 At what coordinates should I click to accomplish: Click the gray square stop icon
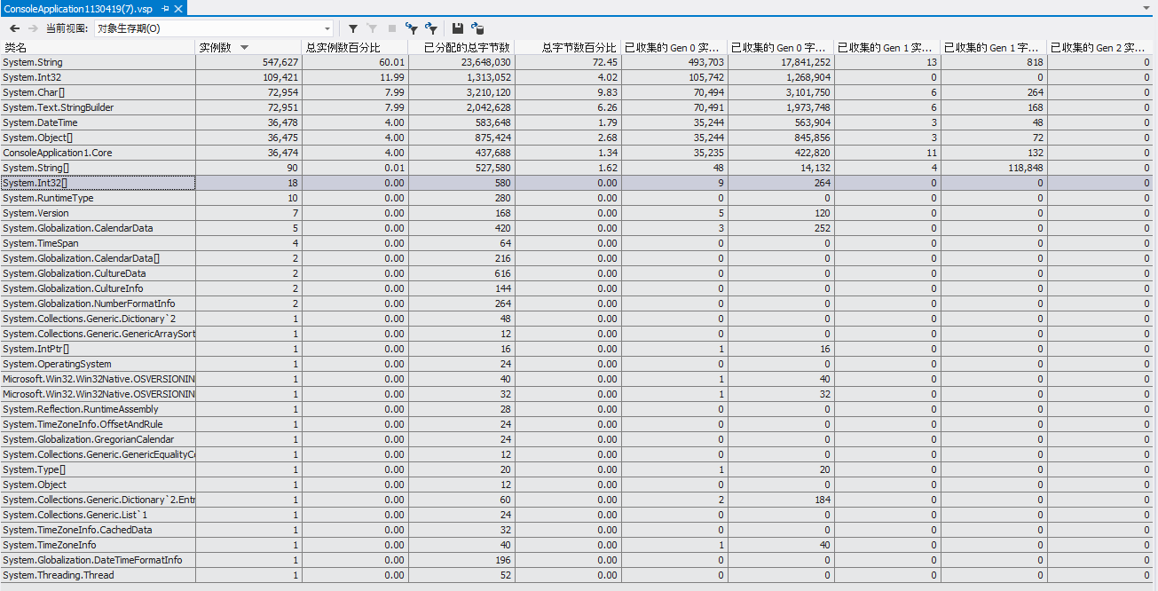[x=391, y=28]
